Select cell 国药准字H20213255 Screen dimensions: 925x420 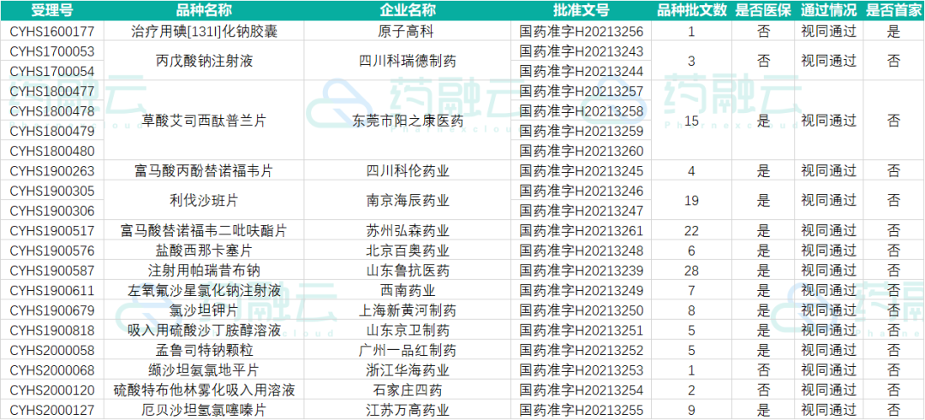tap(581, 410)
